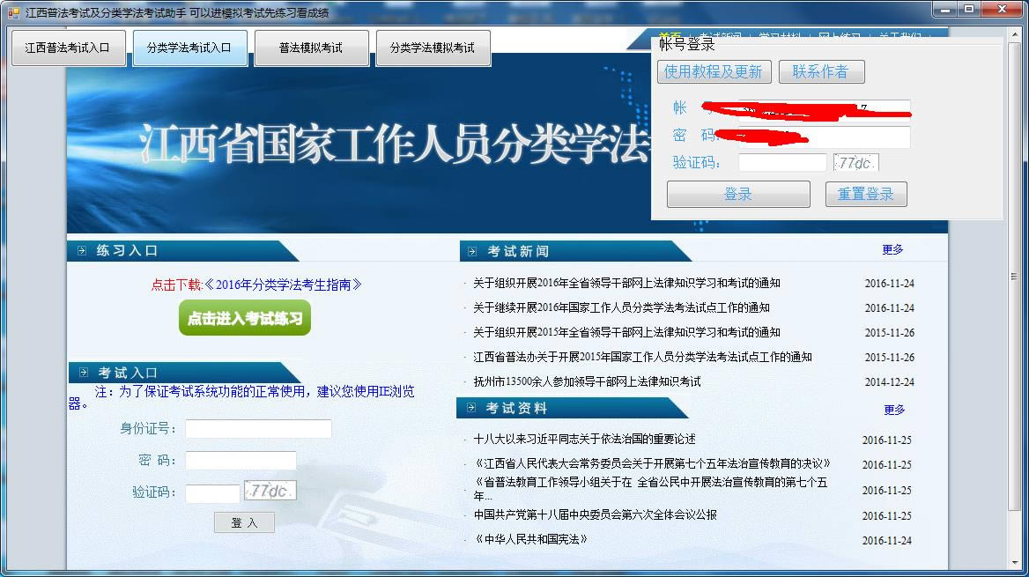Open 更多 link beside 考试新闻
The image size is (1029, 577).
892,249
